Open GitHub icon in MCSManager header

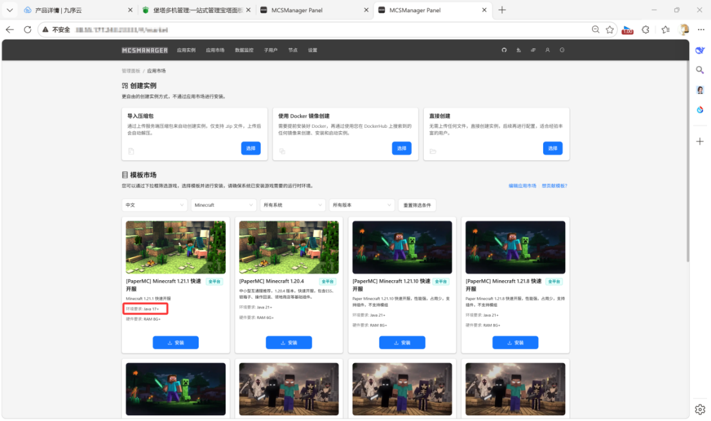click(x=504, y=50)
